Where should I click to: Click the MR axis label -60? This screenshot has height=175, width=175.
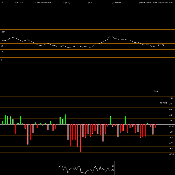[x=171, y=143]
